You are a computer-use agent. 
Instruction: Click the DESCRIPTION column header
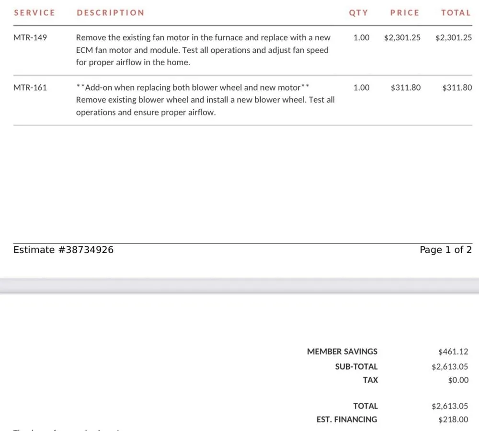pos(111,13)
